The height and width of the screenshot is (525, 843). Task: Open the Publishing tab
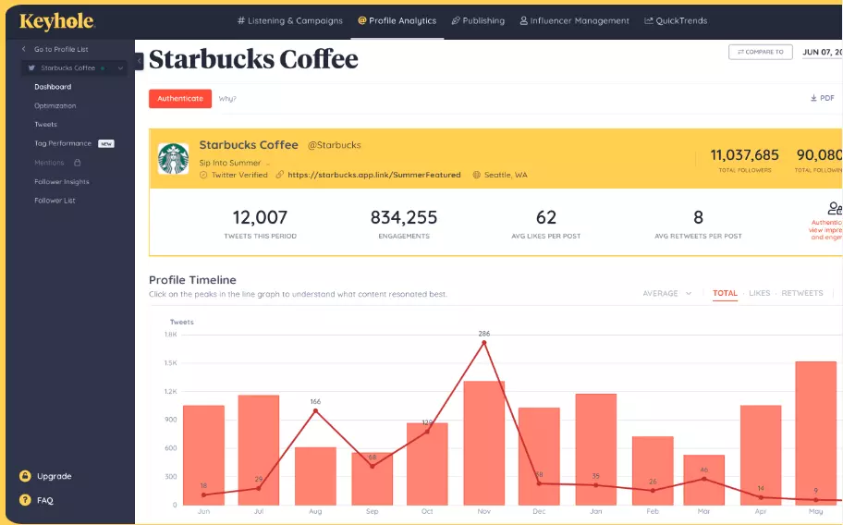[x=478, y=21]
